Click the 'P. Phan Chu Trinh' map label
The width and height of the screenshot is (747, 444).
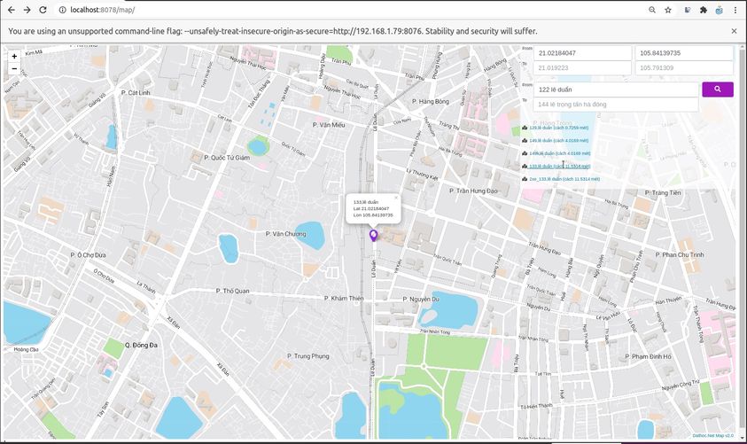pos(680,255)
